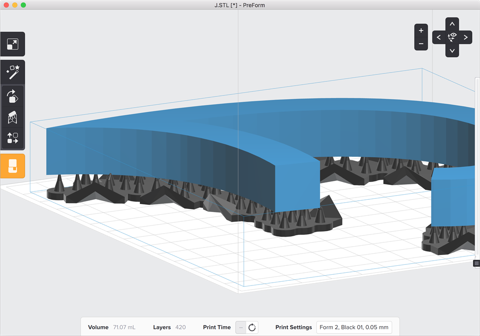
Task: Click the Print Time dash placeholder
Action: click(240, 327)
